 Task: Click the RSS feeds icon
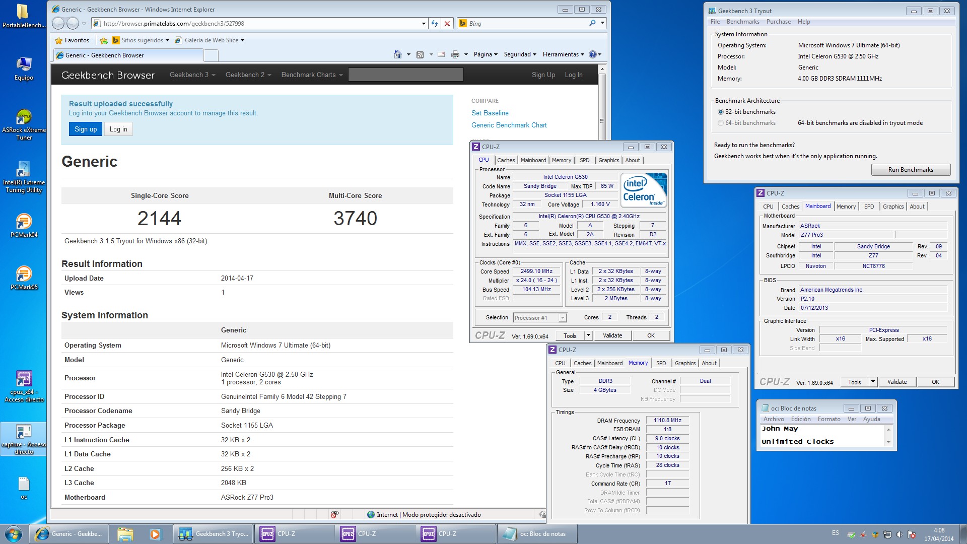(420, 54)
